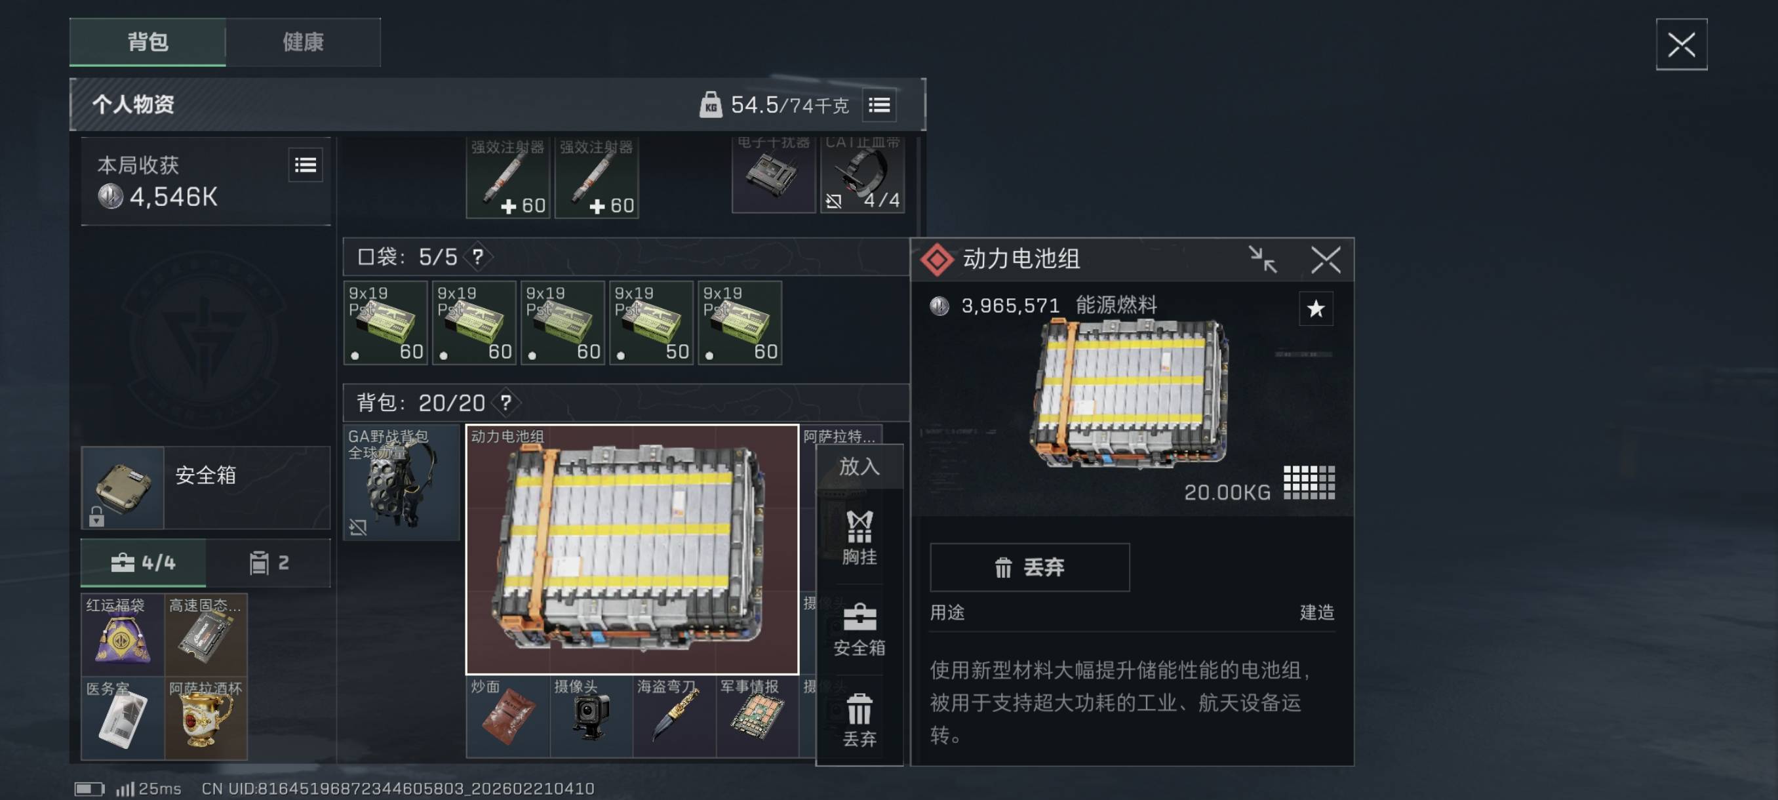Switch to the safe box 4/4 tab
The height and width of the screenshot is (800, 1778).
click(x=144, y=563)
